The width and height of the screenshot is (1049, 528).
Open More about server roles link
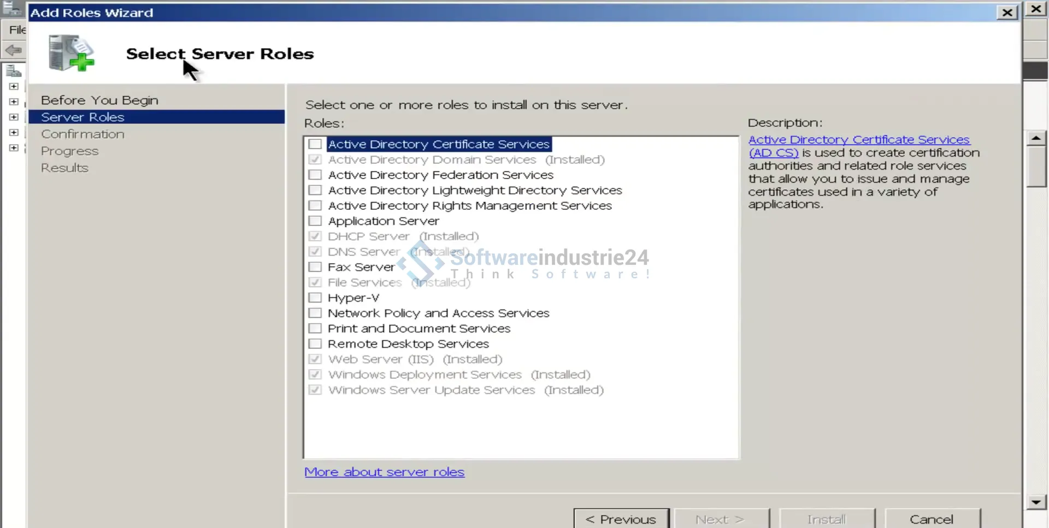[384, 472]
